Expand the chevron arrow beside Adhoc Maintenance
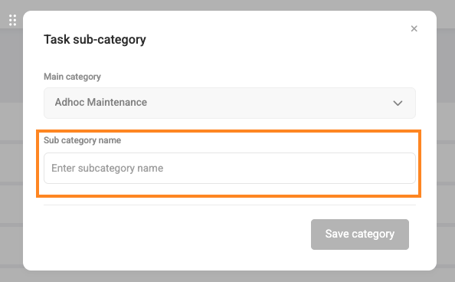This screenshot has height=282, width=455. 398,103
